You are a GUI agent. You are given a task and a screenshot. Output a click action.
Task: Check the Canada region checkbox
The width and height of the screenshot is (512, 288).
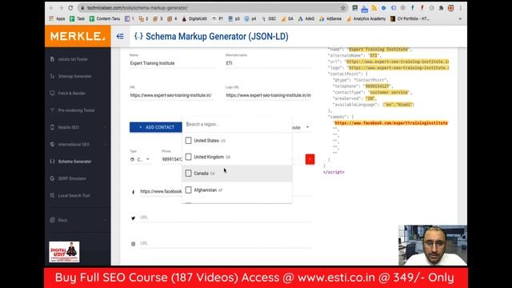[189, 174]
